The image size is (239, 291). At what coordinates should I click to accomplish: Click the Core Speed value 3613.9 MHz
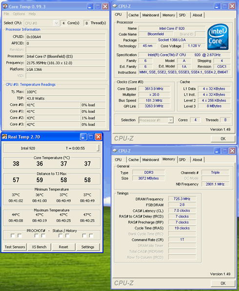click(154, 89)
